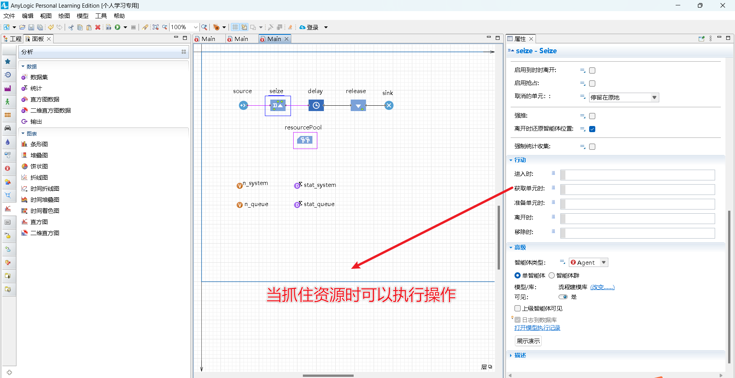Select the 智能体群 radio button
Image resolution: width=735 pixels, height=378 pixels.
coord(552,275)
